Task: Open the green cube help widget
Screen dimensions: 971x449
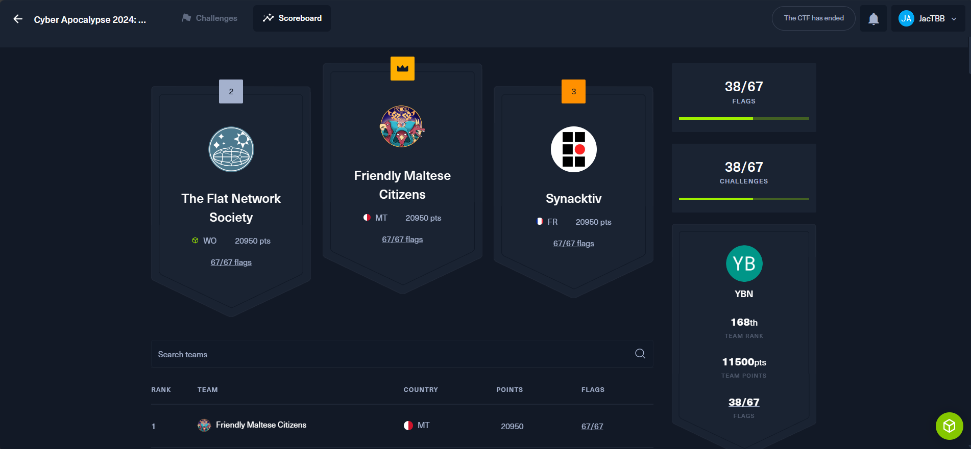Action: coord(949,426)
